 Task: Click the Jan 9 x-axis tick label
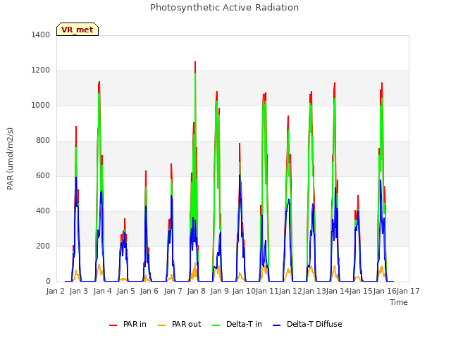220,291
